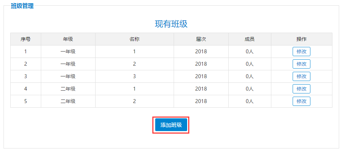Click the 现有班级 heading
The image size is (342, 151).
171,24
